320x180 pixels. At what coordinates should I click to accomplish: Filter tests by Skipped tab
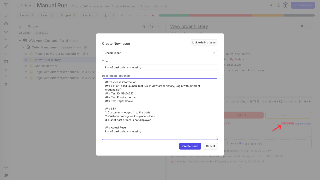[x=68, y=15]
